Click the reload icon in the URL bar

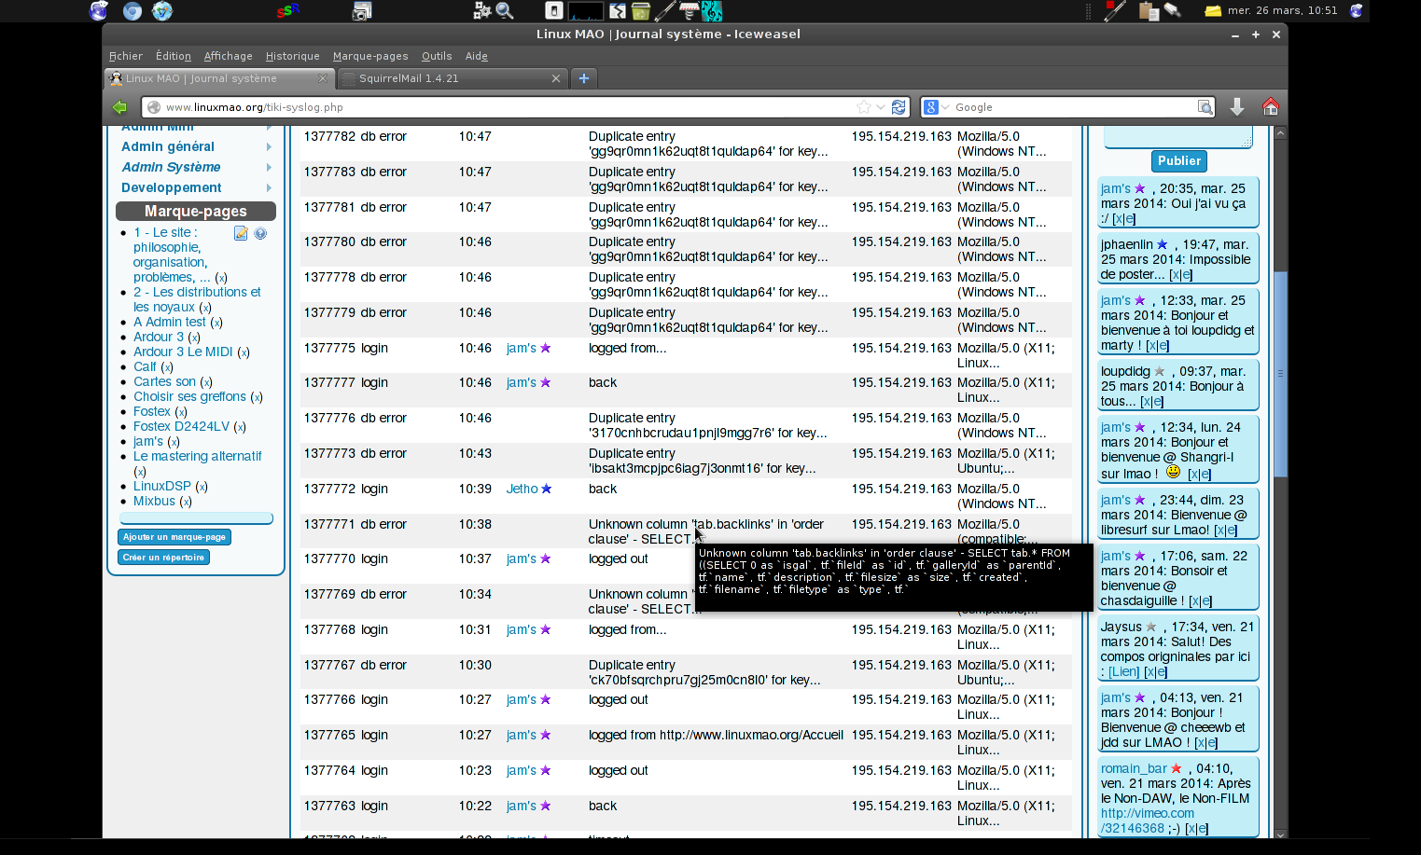(899, 107)
